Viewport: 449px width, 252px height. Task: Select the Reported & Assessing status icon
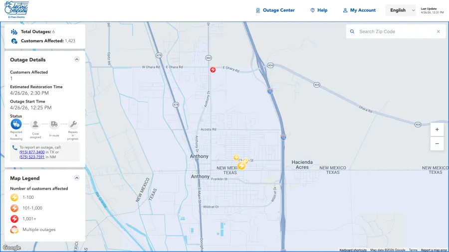click(16, 124)
